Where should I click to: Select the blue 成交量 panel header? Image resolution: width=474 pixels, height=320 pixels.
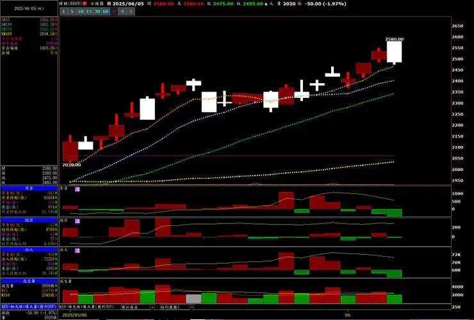click(x=29, y=281)
